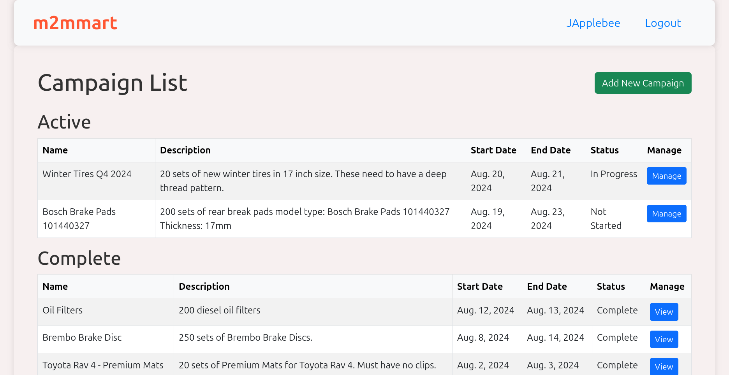The width and height of the screenshot is (729, 375).
Task: View the Oil Filters campaign
Action: pyautogui.click(x=664, y=312)
